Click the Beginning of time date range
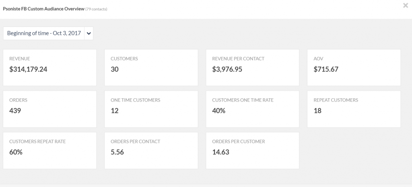This screenshot has height=187, width=412. [x=44, y=33]
